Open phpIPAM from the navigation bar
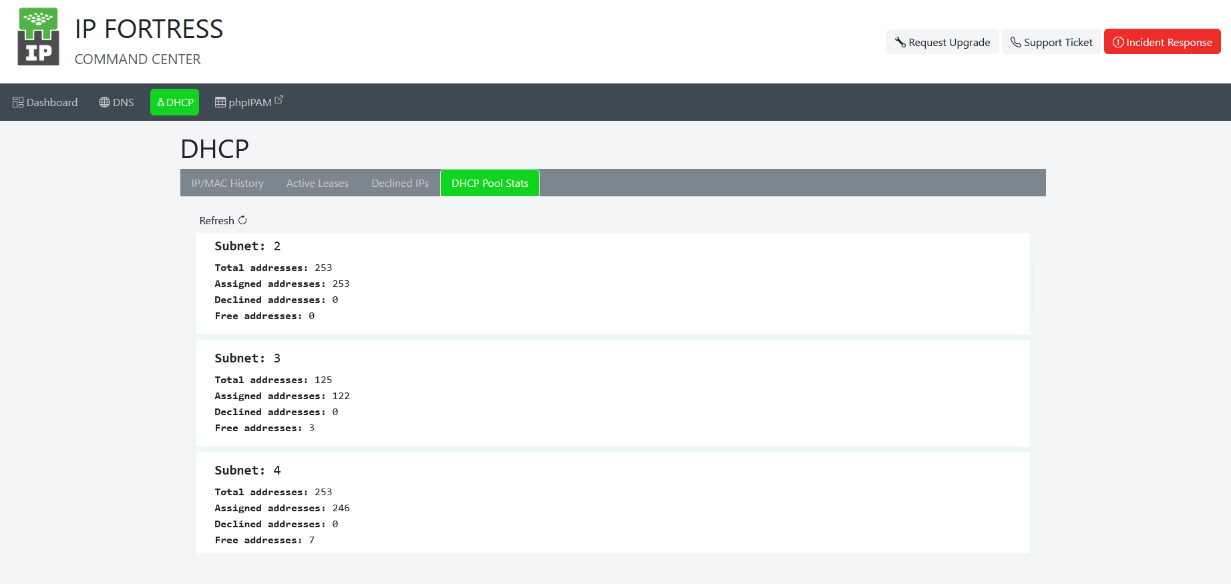 pos(248,102)
